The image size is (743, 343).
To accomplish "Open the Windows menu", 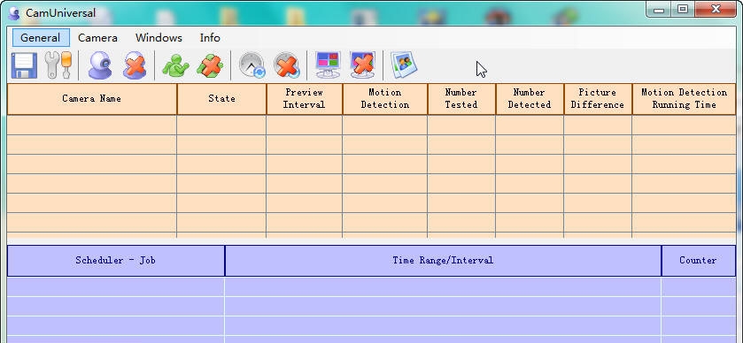I will (159, 38).
